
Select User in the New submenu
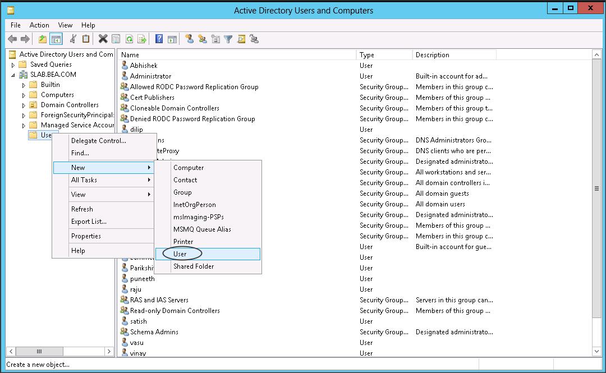tap(180, 254)
